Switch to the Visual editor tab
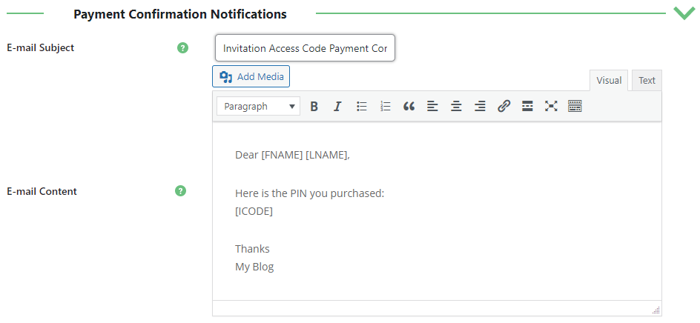 (x=609, y=80)
